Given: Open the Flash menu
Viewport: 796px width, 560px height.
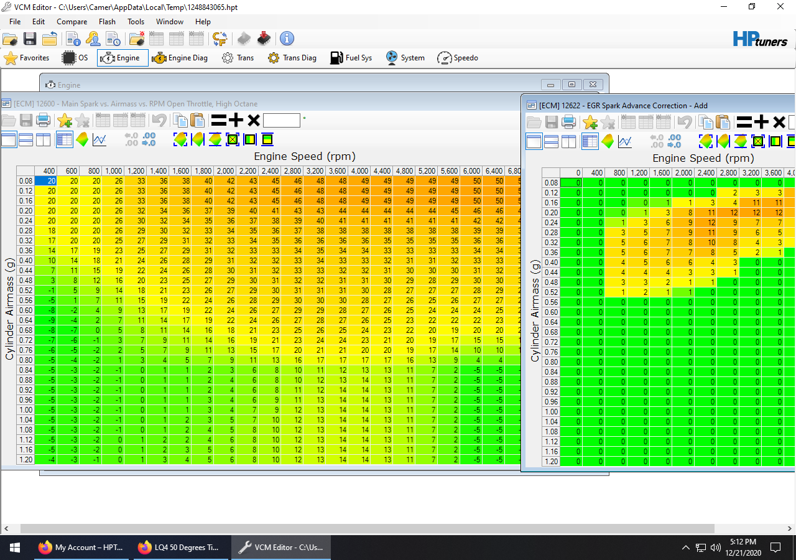Looking at the screenshot, I should [107, 22].
